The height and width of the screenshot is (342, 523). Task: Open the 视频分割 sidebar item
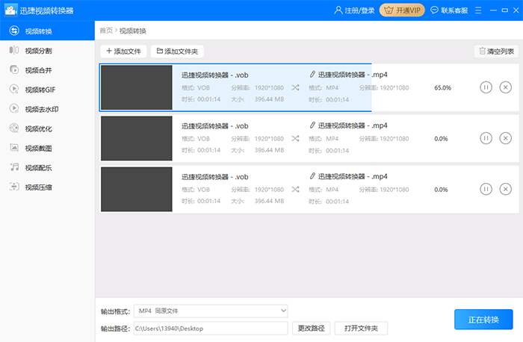pos(47,50)
